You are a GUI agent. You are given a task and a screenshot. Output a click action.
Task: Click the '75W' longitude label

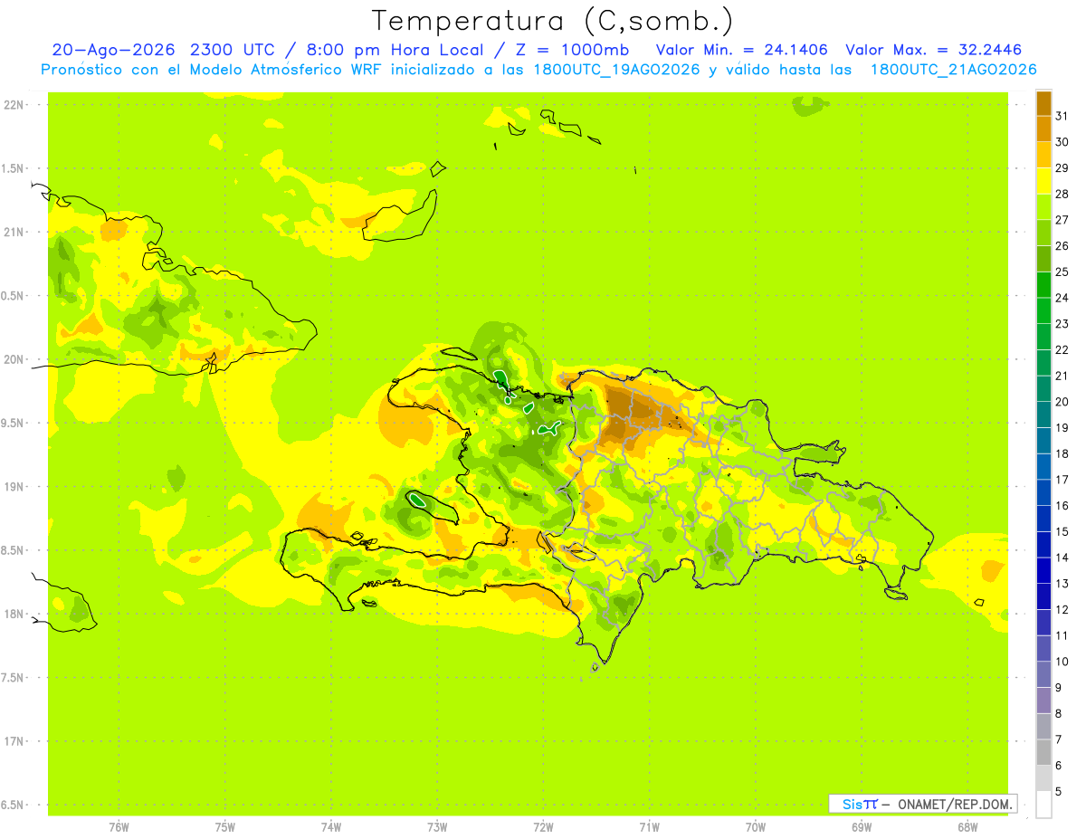click(x=224, y=827)
